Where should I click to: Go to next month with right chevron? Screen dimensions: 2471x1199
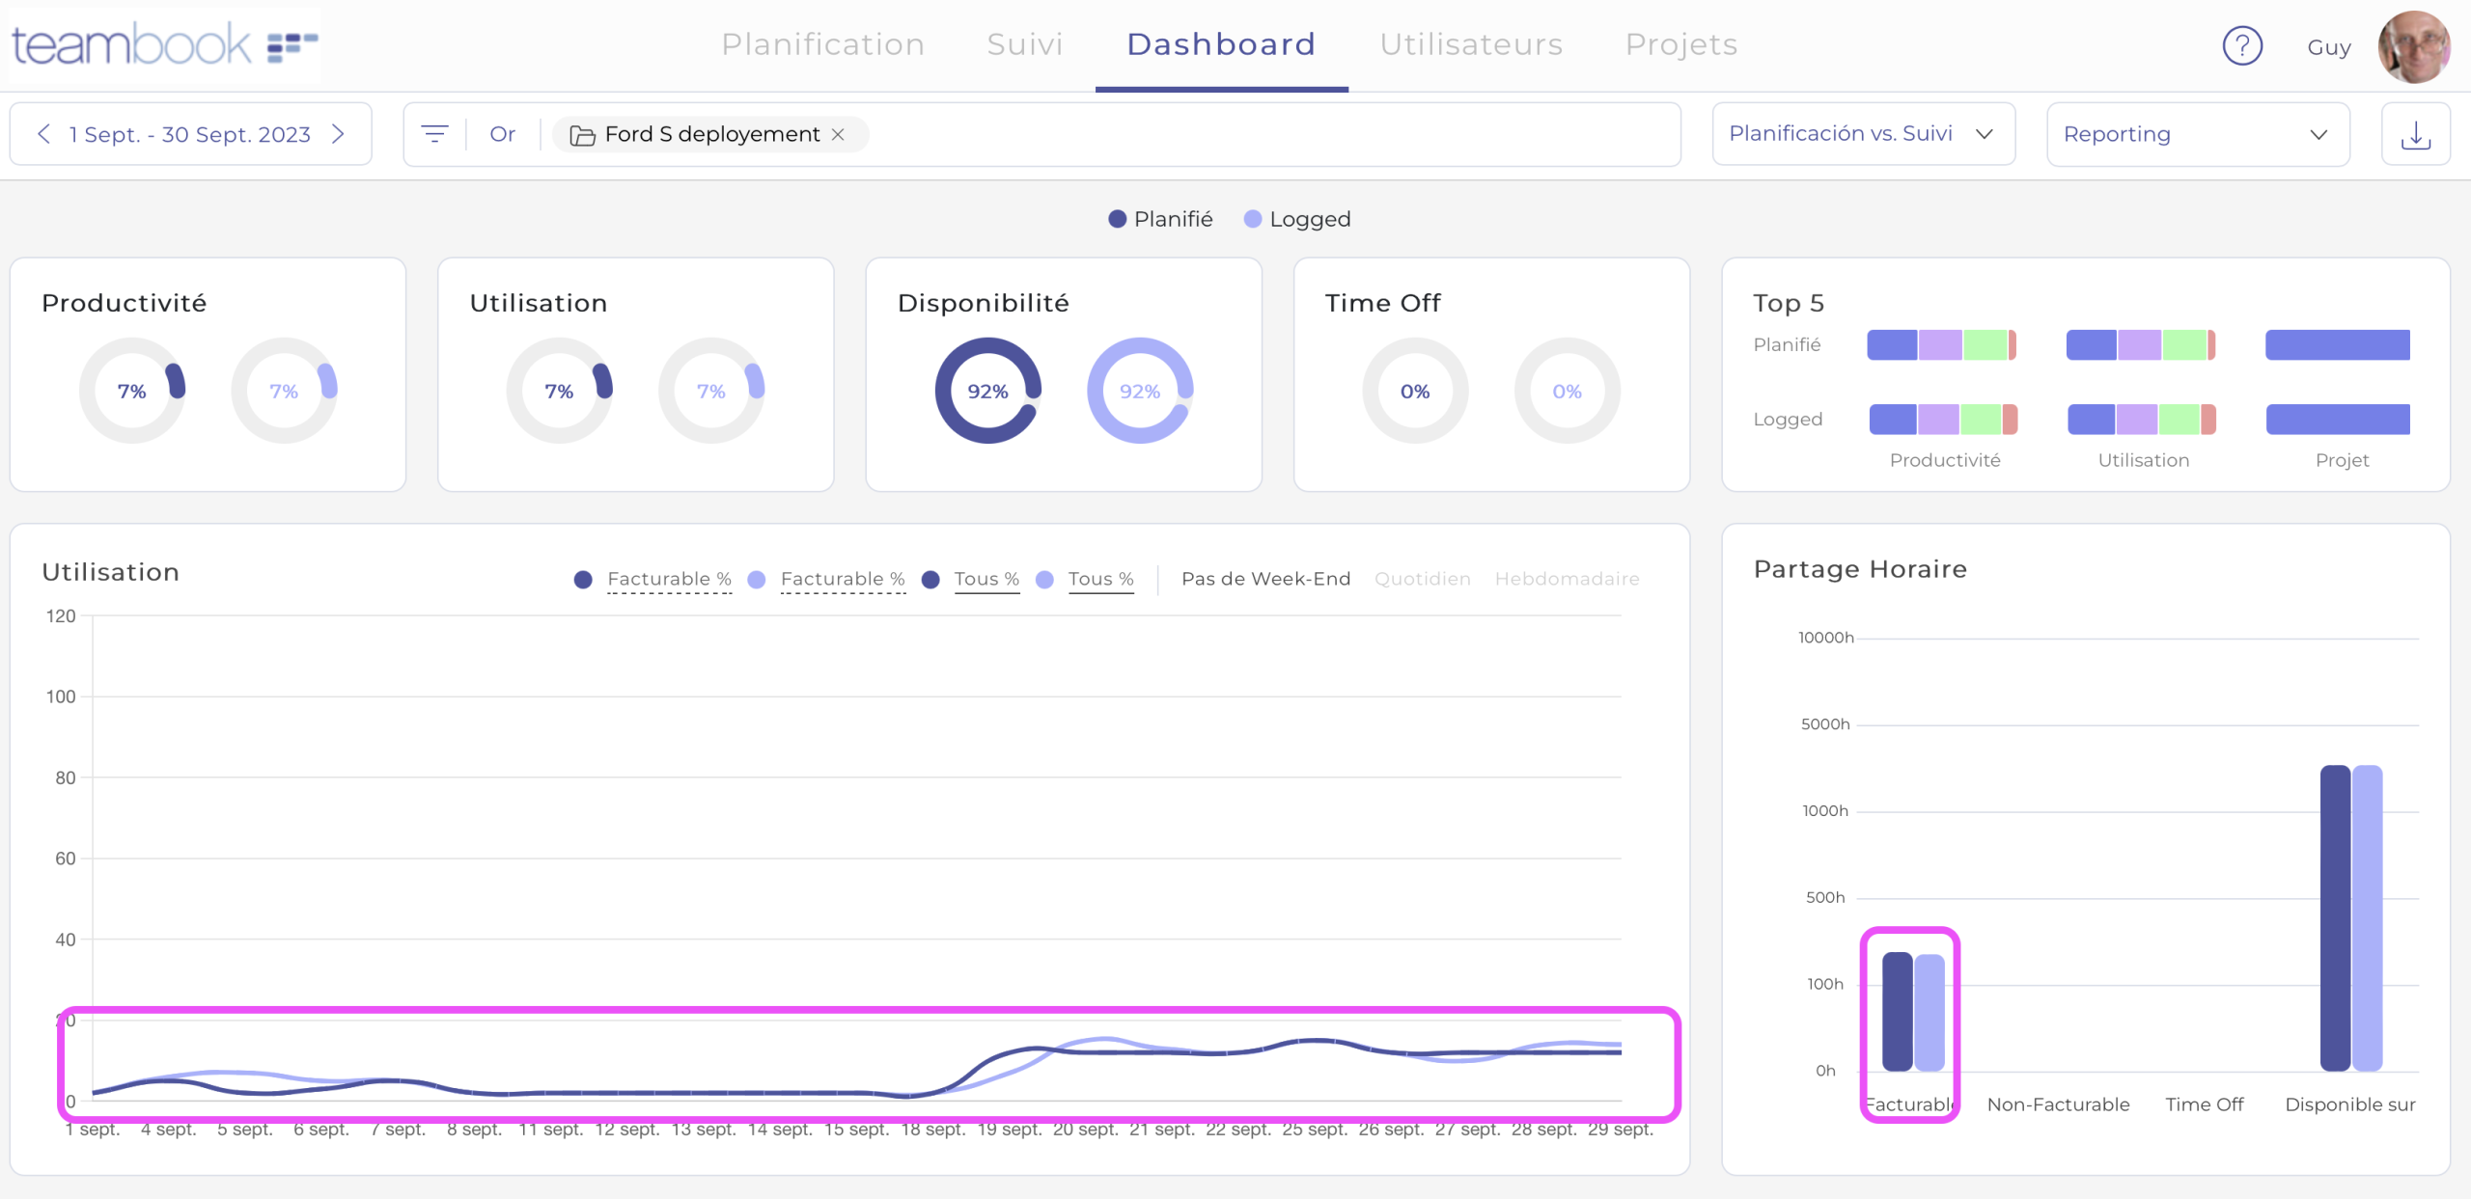pyautogui.click(x=339, y=134)
